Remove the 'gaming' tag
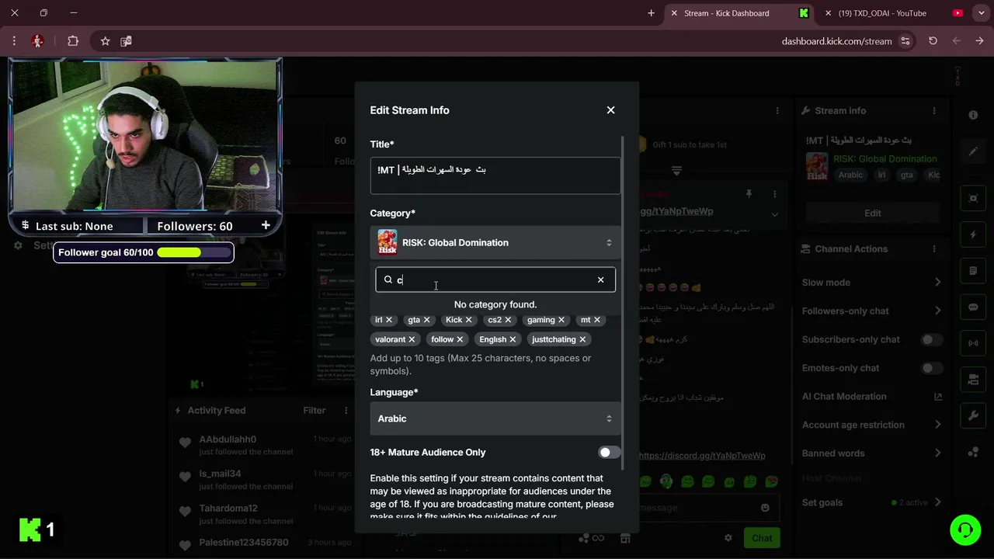Image resolution: width=994 pixels, height=559 pixels. 561,320
